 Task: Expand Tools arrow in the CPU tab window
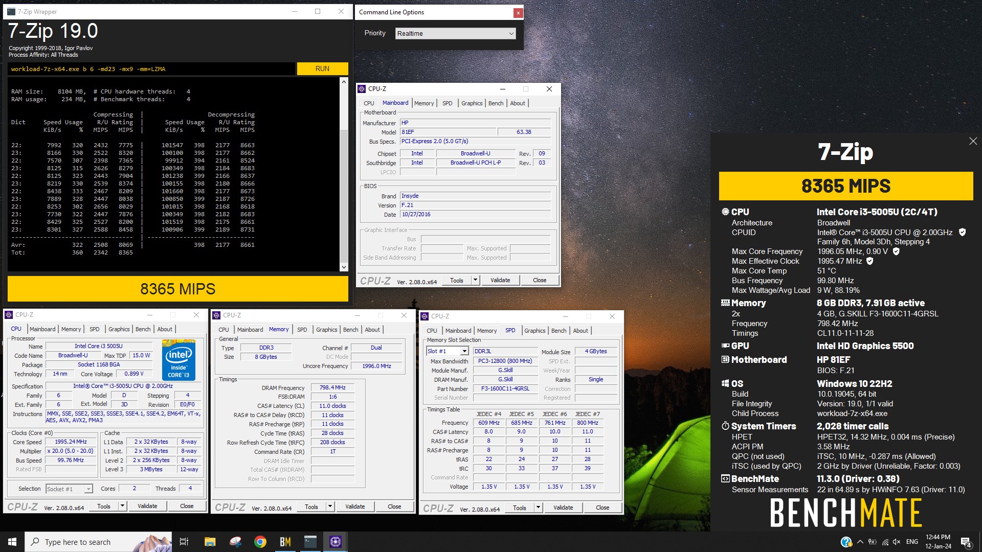coord(122,506)
